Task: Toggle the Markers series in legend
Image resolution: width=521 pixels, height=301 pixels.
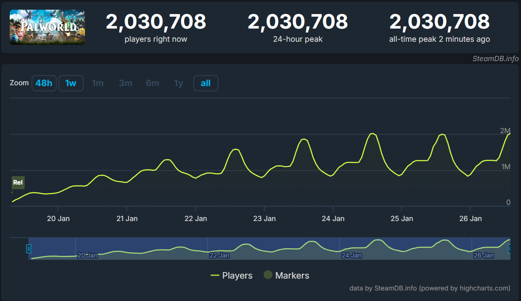Action: pos(286,275)
